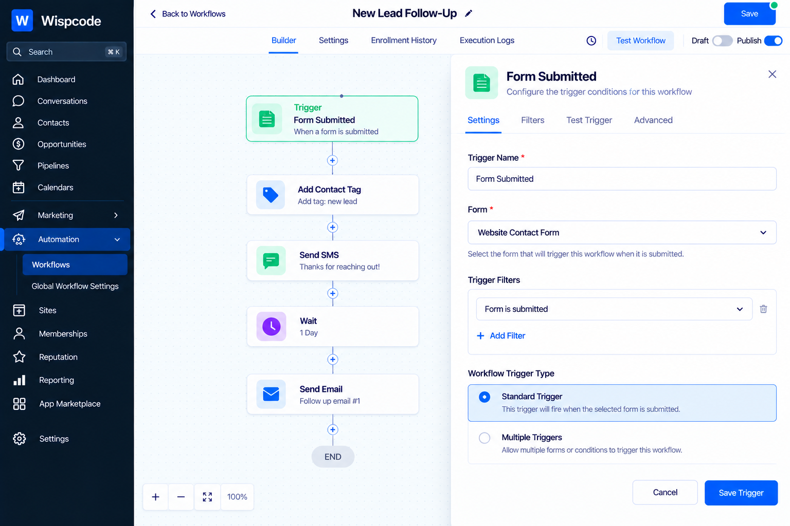Open Settings gear icon in sidebar
790x526 pixels.
click(19, 439)
